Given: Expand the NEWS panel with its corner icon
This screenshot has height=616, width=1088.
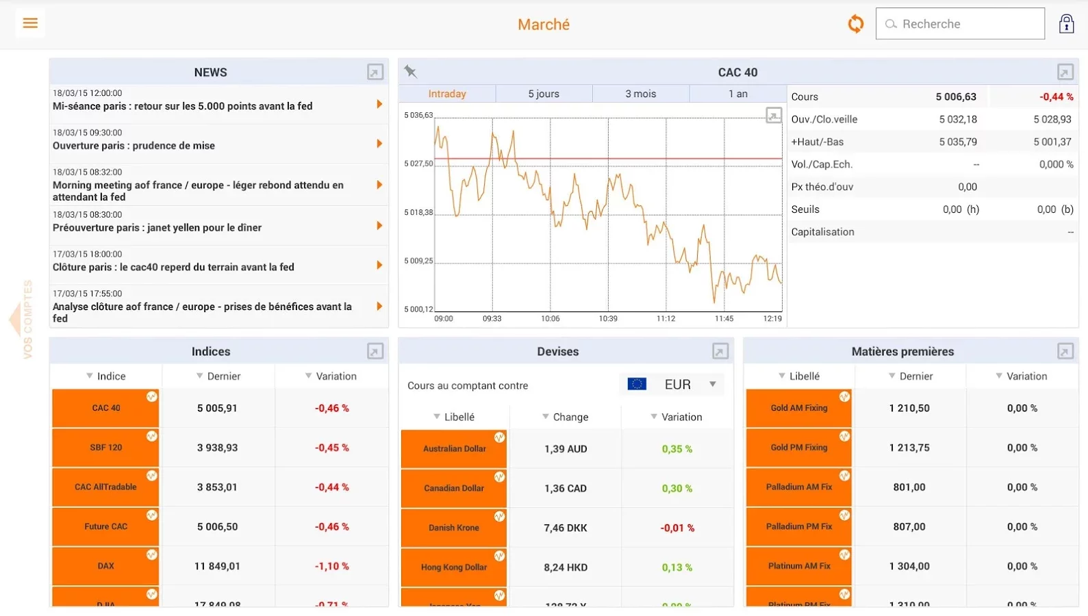Looking at the screenshot, I should [375, 72].
